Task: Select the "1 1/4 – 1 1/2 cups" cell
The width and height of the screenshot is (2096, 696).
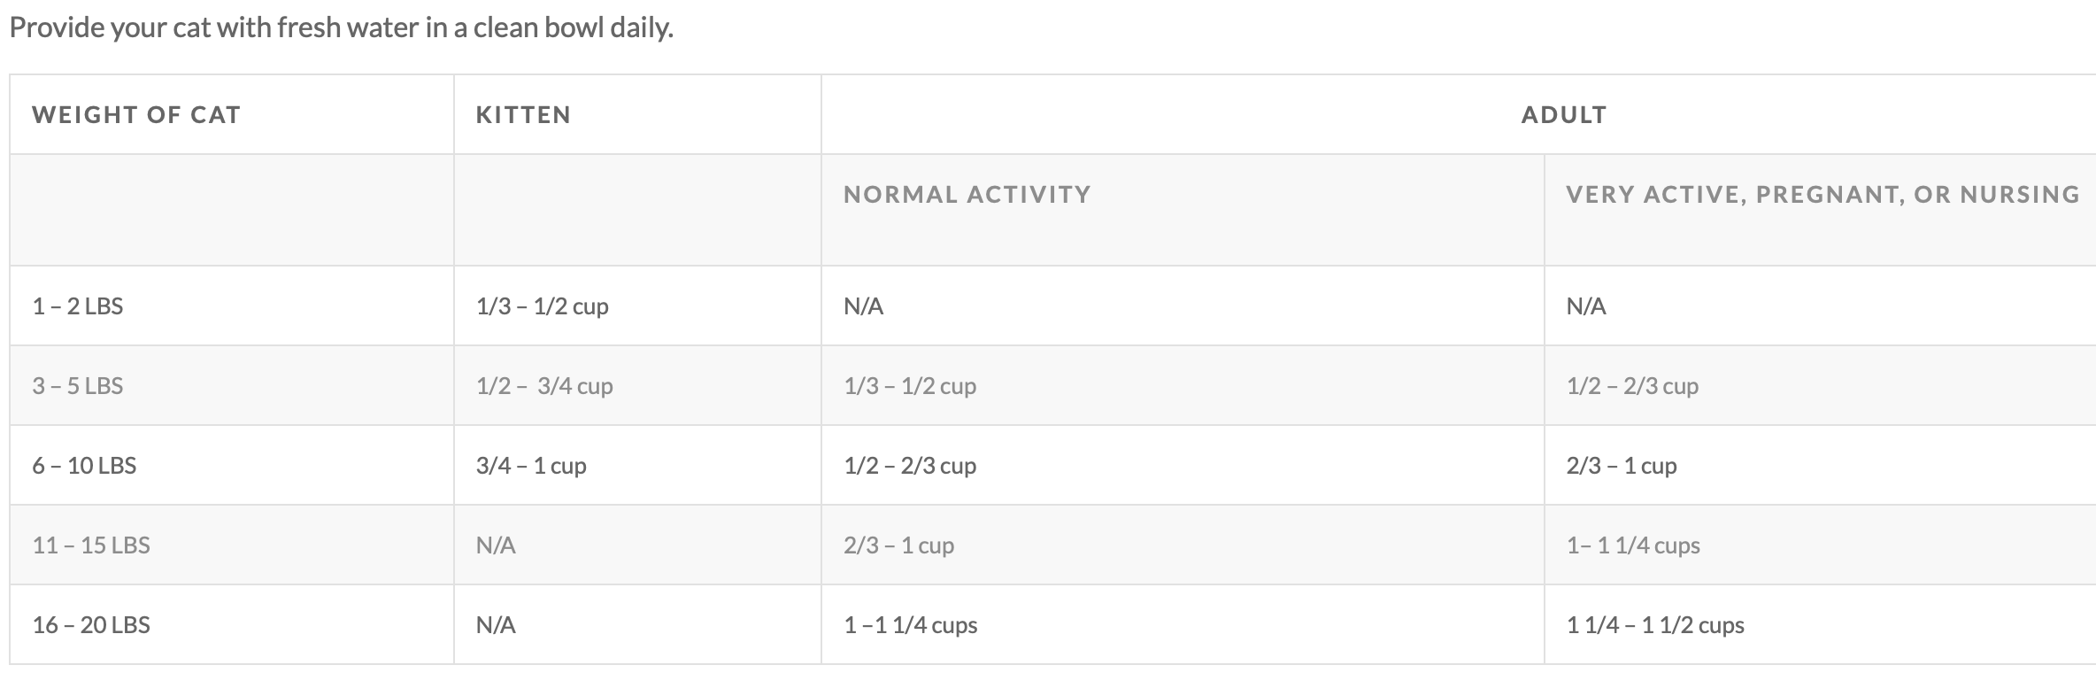Action: 1655,625
